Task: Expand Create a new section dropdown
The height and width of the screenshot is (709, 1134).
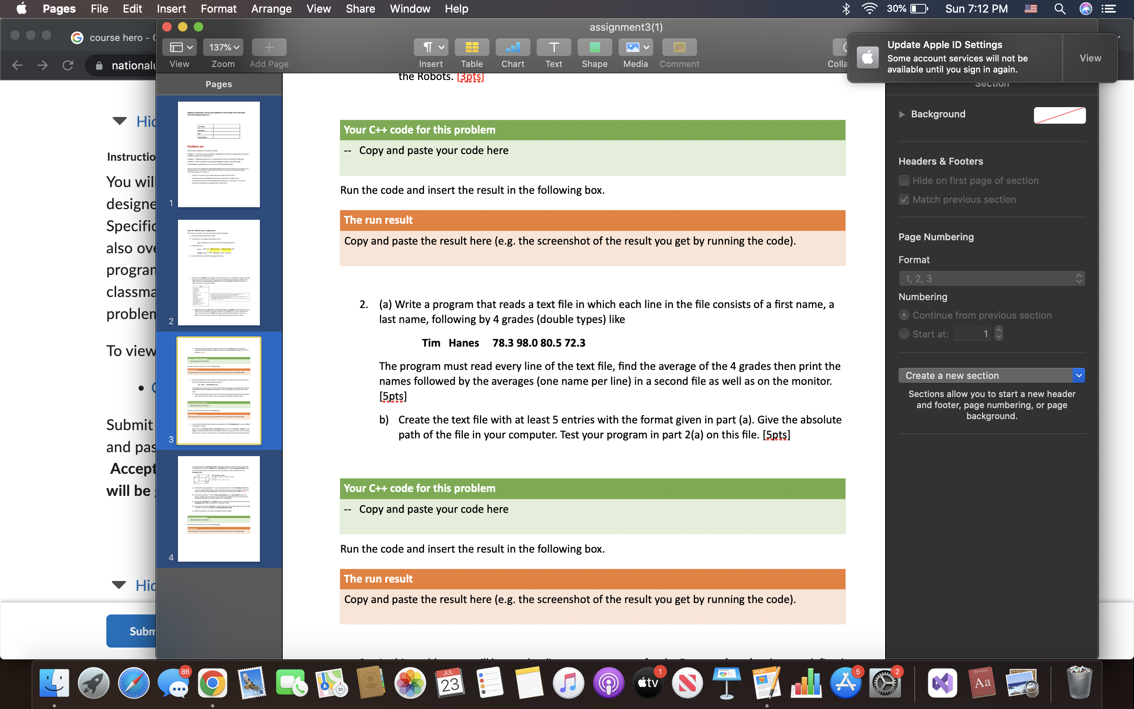Action: coord(1079,375)
